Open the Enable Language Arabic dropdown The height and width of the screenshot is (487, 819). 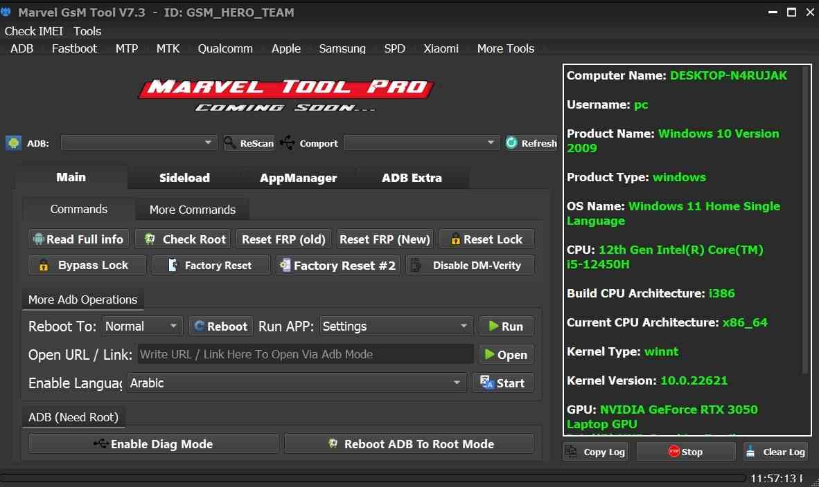[296, 383]
